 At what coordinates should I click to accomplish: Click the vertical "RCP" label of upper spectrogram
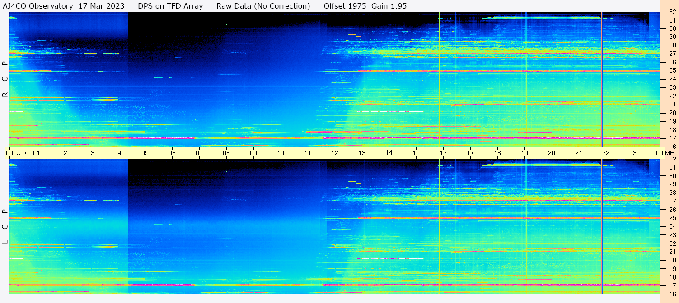click(x=5, y=79)
